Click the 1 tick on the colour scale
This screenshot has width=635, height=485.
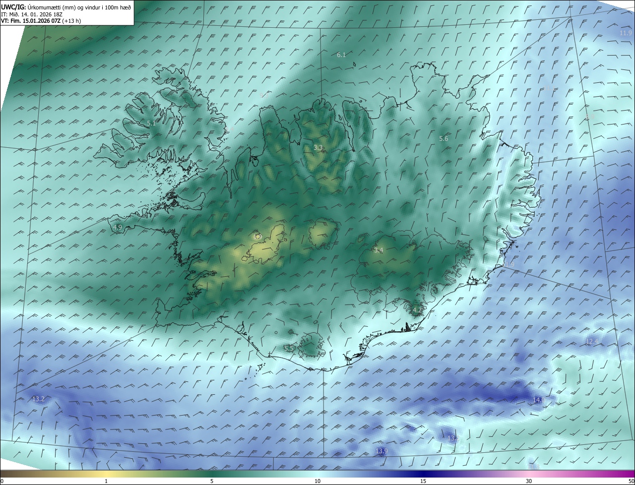pyautogui.click(x=106, y=481)
